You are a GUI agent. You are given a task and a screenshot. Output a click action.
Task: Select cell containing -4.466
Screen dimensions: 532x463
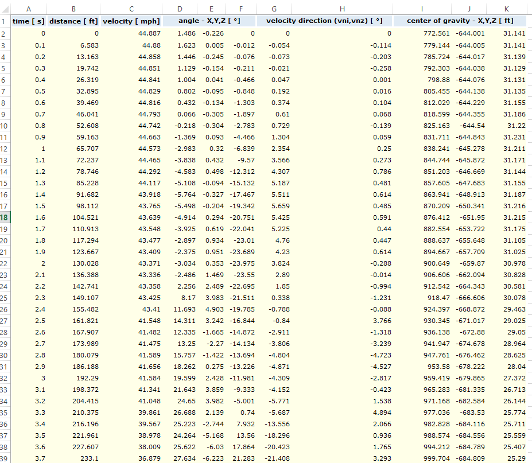pos(240,137)
